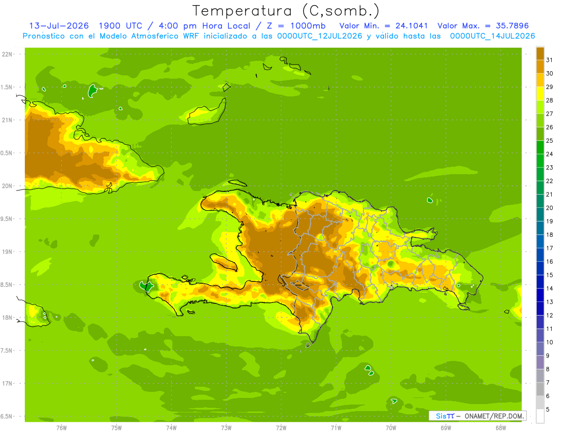
Task: Click the 74W longitude label
Action: pyautogui.click(x=171, y=427)
